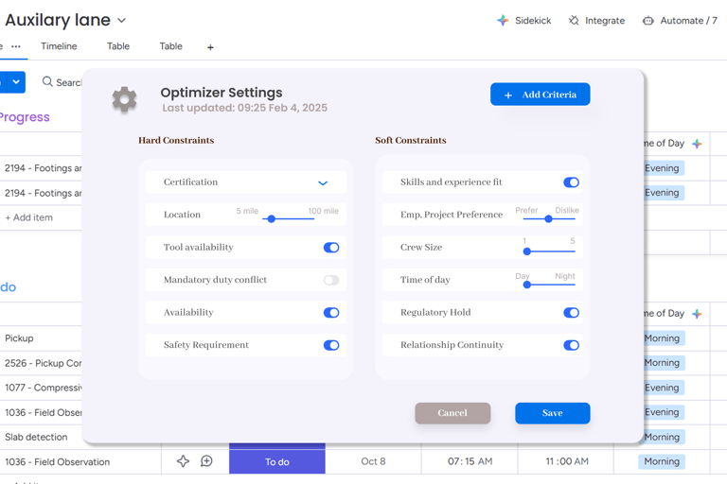Switch to the Timeline tab

click(x=59, y=46)
